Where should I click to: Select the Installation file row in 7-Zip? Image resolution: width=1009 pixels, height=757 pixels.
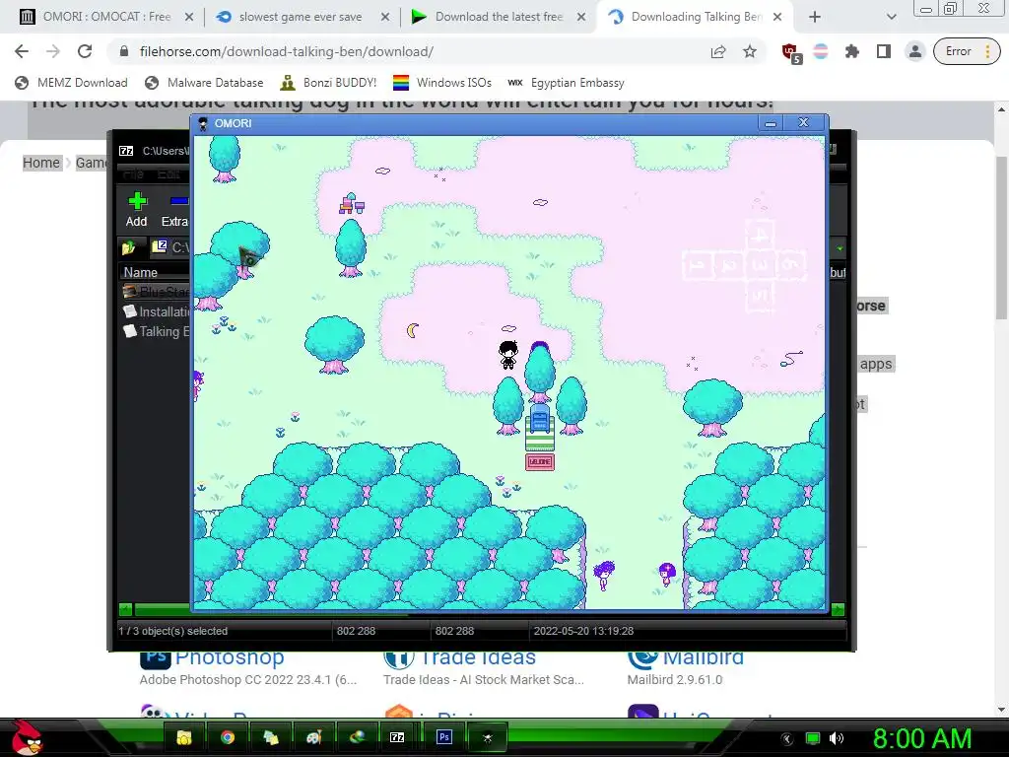pos(157,311)
